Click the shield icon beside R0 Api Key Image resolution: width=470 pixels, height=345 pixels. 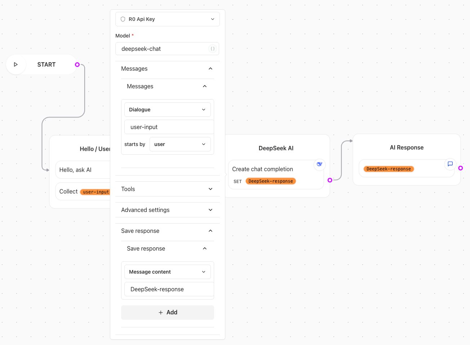123,19
